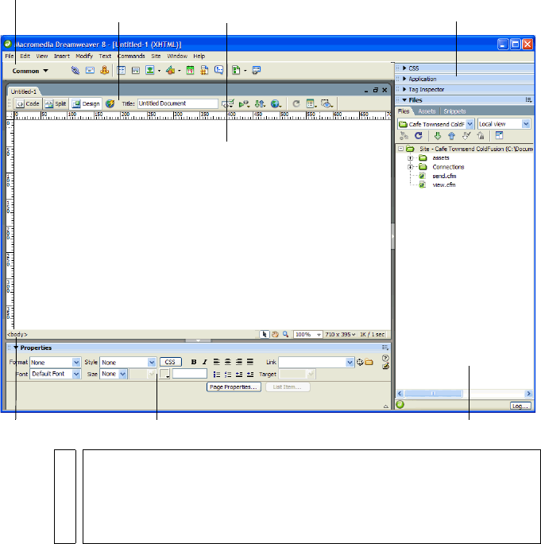Open the Common insert category dropdown
This screenshot has height=544, width=541.
[x=30, y=71]
